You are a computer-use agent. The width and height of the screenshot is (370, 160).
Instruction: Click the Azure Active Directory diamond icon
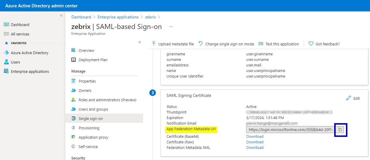coord(6,53)
